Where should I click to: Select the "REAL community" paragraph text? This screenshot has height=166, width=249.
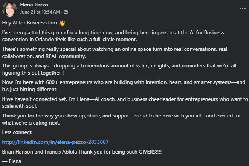(113, 53)
